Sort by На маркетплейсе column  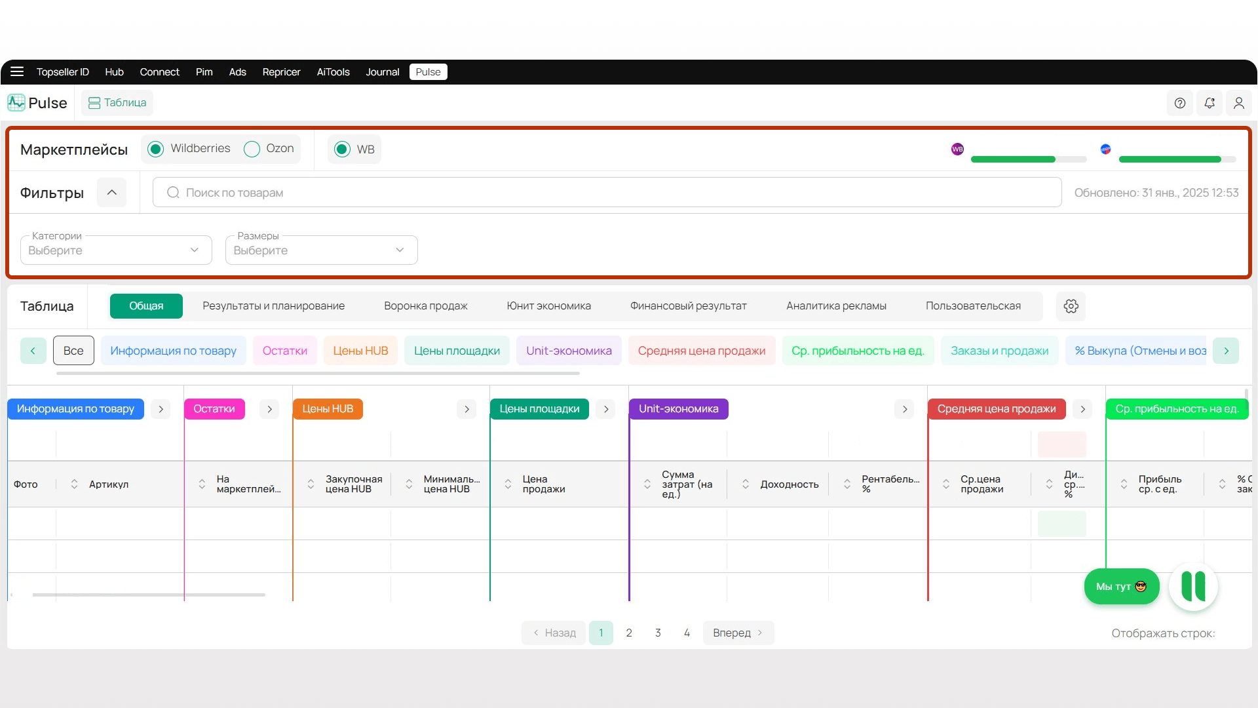tap(202, 484)
